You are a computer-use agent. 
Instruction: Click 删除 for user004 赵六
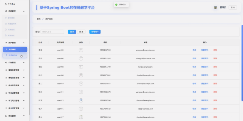tap(215, 75)
